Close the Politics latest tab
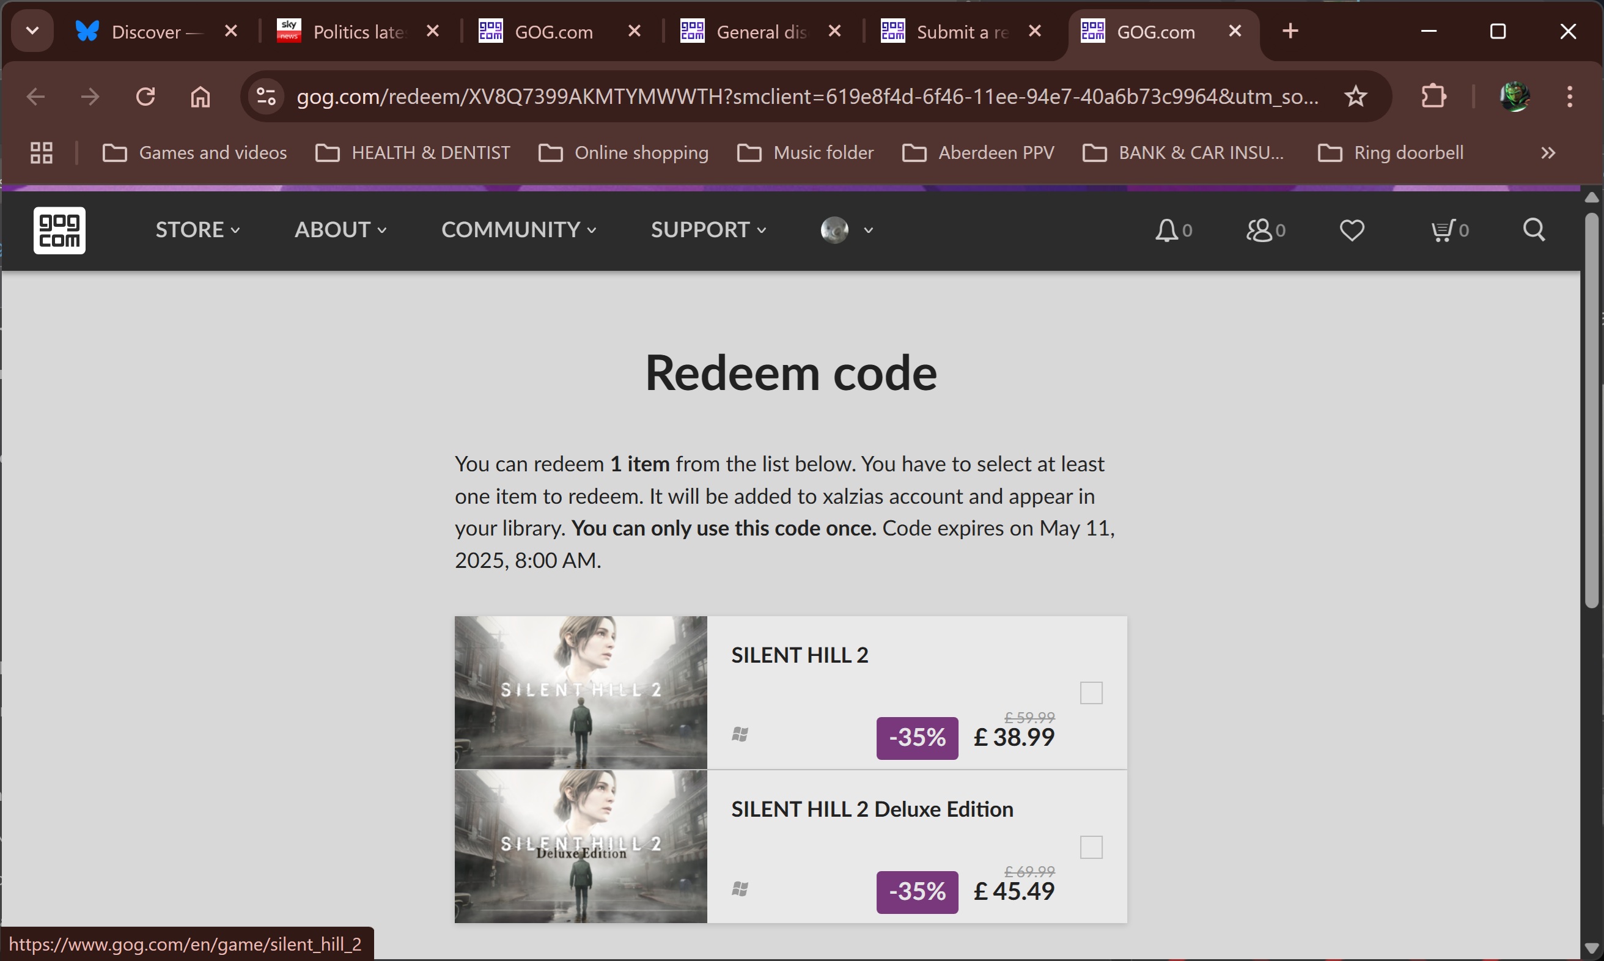This screenshot has height=961, width=1604. point(433,31)
